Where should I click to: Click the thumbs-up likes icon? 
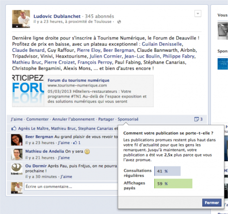point(14,128)
